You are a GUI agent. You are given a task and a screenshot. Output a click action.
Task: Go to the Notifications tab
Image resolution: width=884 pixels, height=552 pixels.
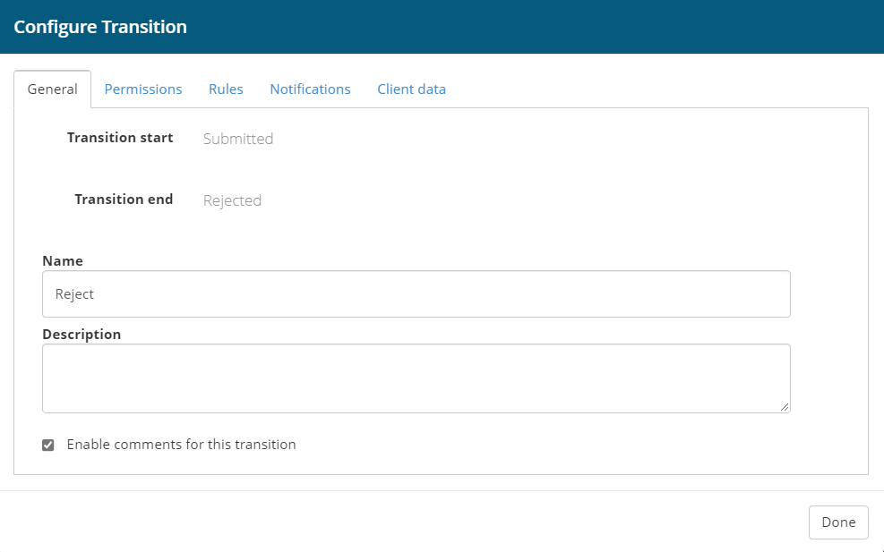click(x=310, y=89)
